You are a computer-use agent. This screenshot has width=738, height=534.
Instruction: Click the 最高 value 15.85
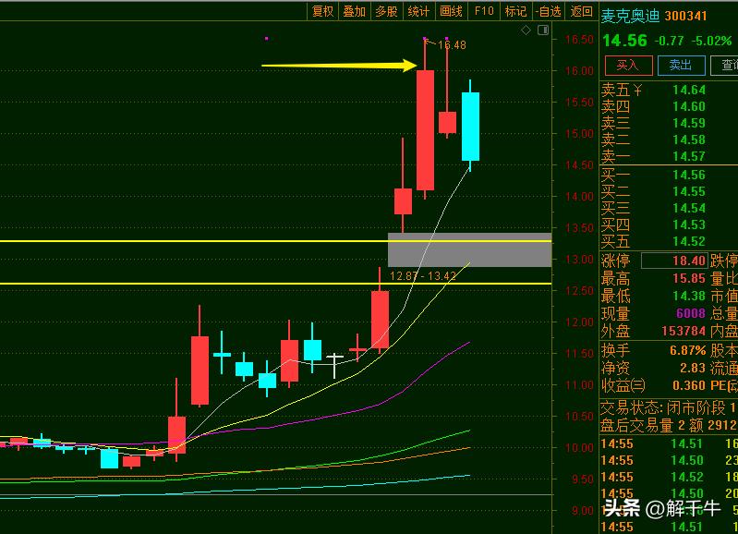688,278
